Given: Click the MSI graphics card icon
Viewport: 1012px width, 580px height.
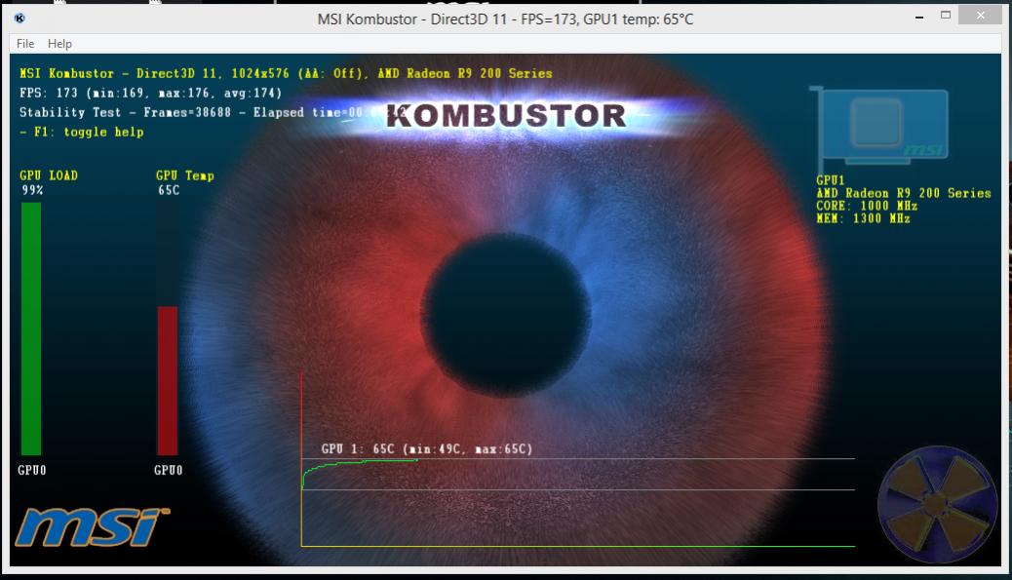Looking at the screenshot, I should (x=880, y=127).
